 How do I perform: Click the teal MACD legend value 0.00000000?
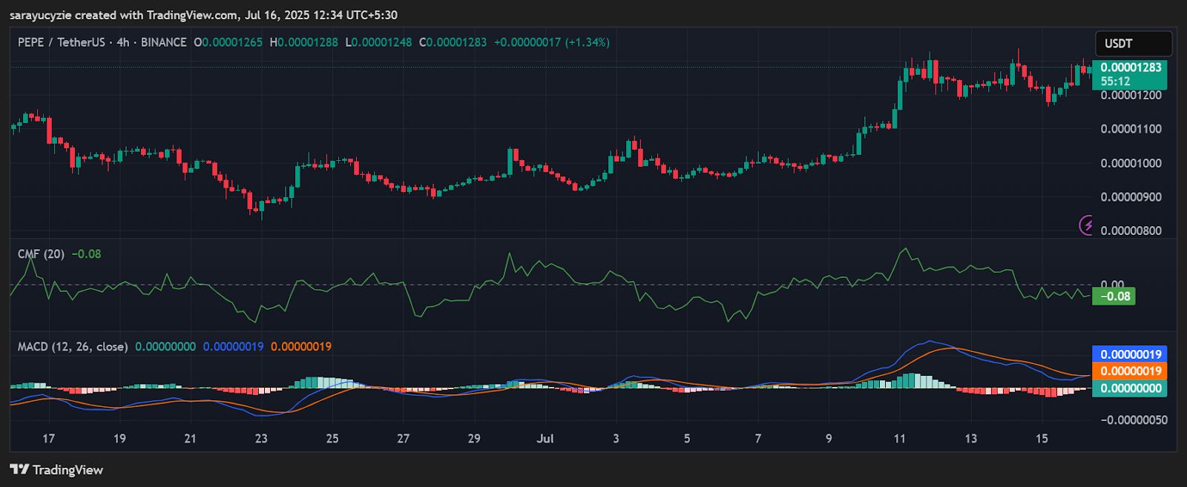point(165,346)
